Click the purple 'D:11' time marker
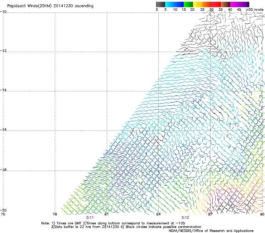265x233 pixels. (x=90, y=218)
